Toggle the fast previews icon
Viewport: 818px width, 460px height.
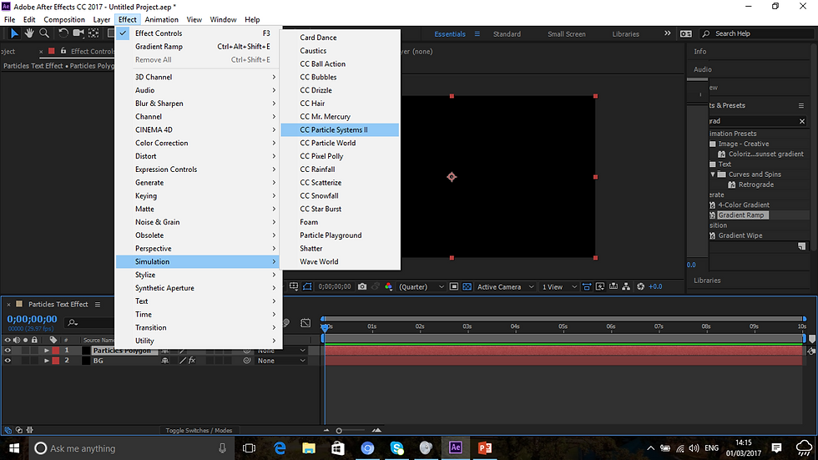[600, 287]
